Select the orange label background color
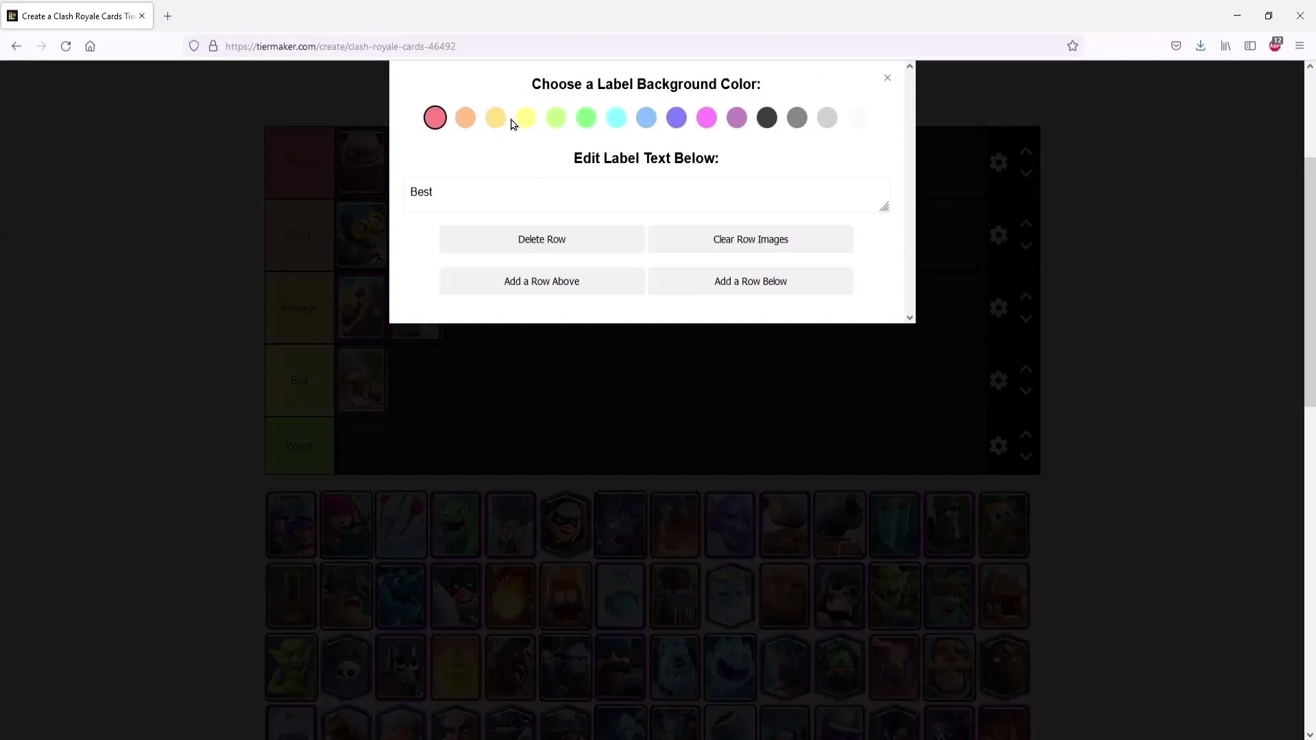The height and width of the screenshot is (740, 1316). point(465,117)
